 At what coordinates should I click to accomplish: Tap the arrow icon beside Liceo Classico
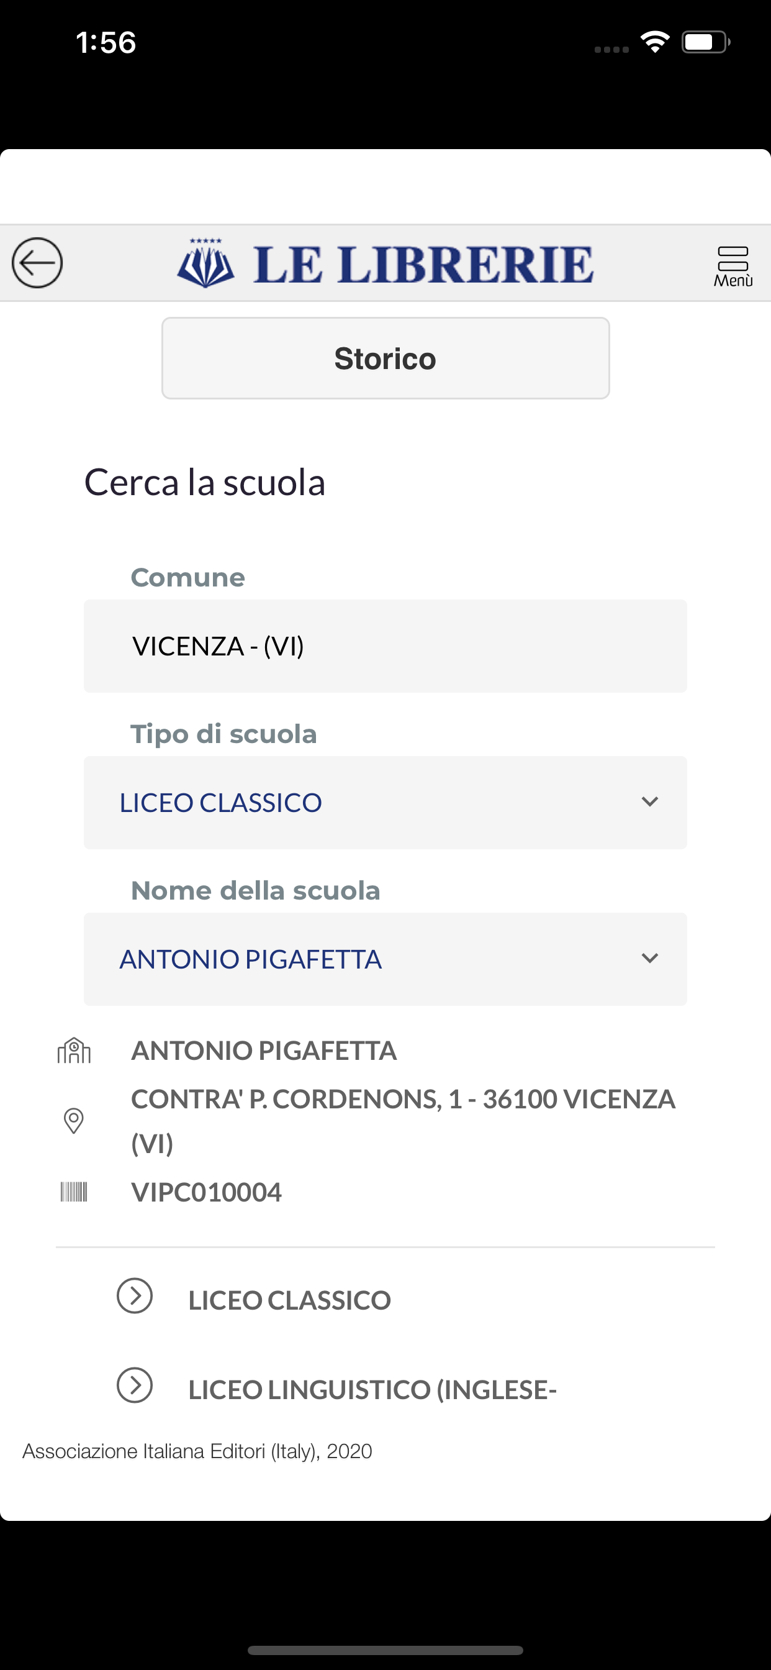(x=134, y=1296)
